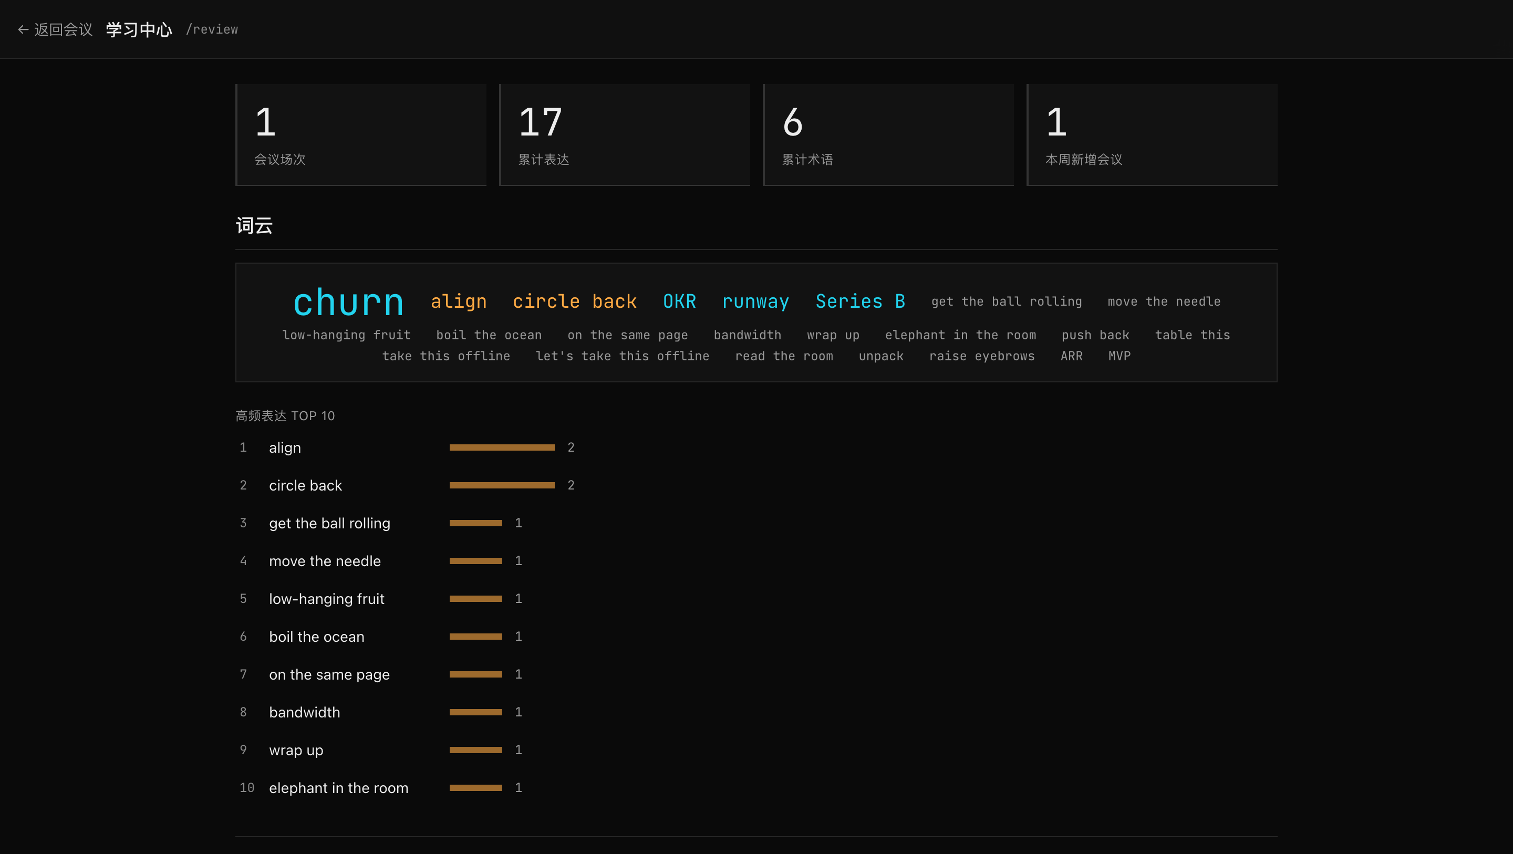Select 'take this offline' in the word cloud
The height and width of the screenshot is (854, 1513).
(x=447, y=356)
